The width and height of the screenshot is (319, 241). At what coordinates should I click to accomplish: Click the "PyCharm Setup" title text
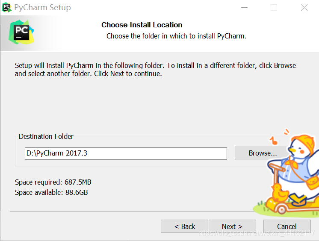42,8
